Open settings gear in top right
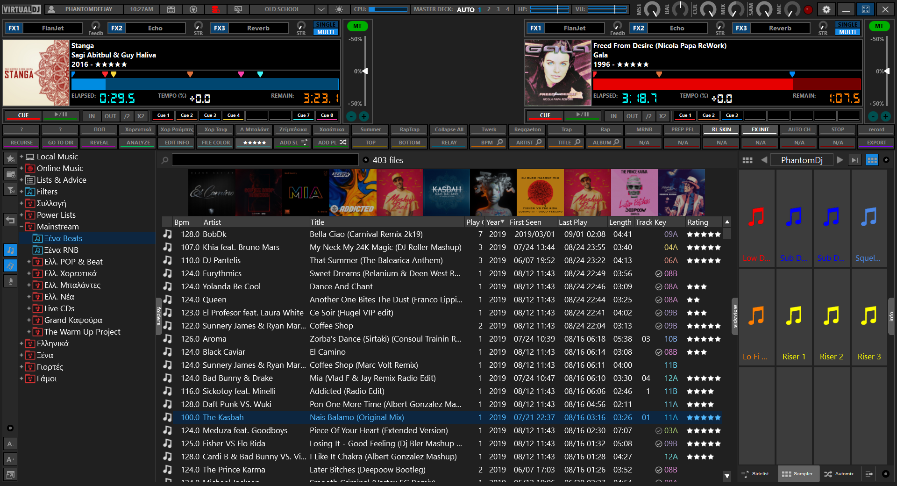The height and width of the screenshot is (486, 897). tap(826, 9)
